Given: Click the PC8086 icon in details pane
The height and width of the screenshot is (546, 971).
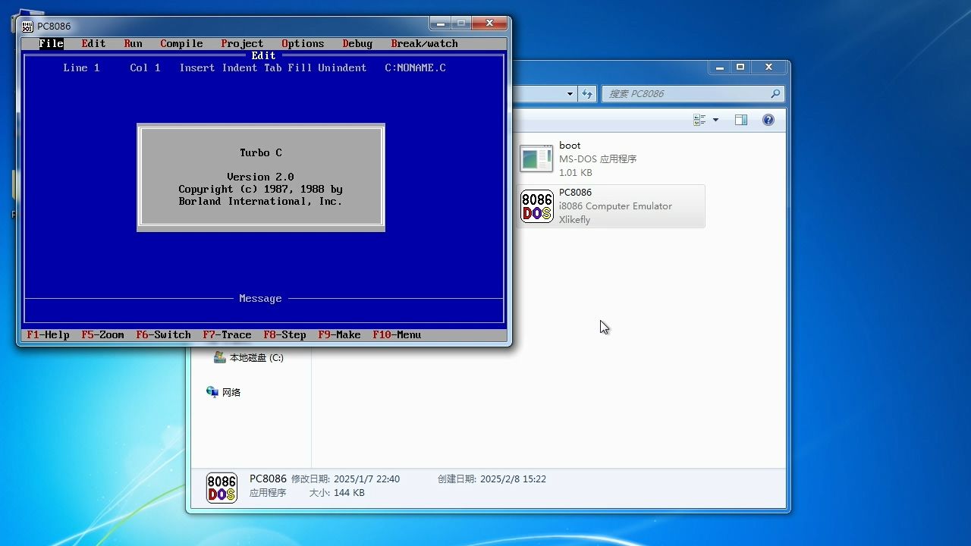Looking at the screenshot, I should click(x=222, y=488).
